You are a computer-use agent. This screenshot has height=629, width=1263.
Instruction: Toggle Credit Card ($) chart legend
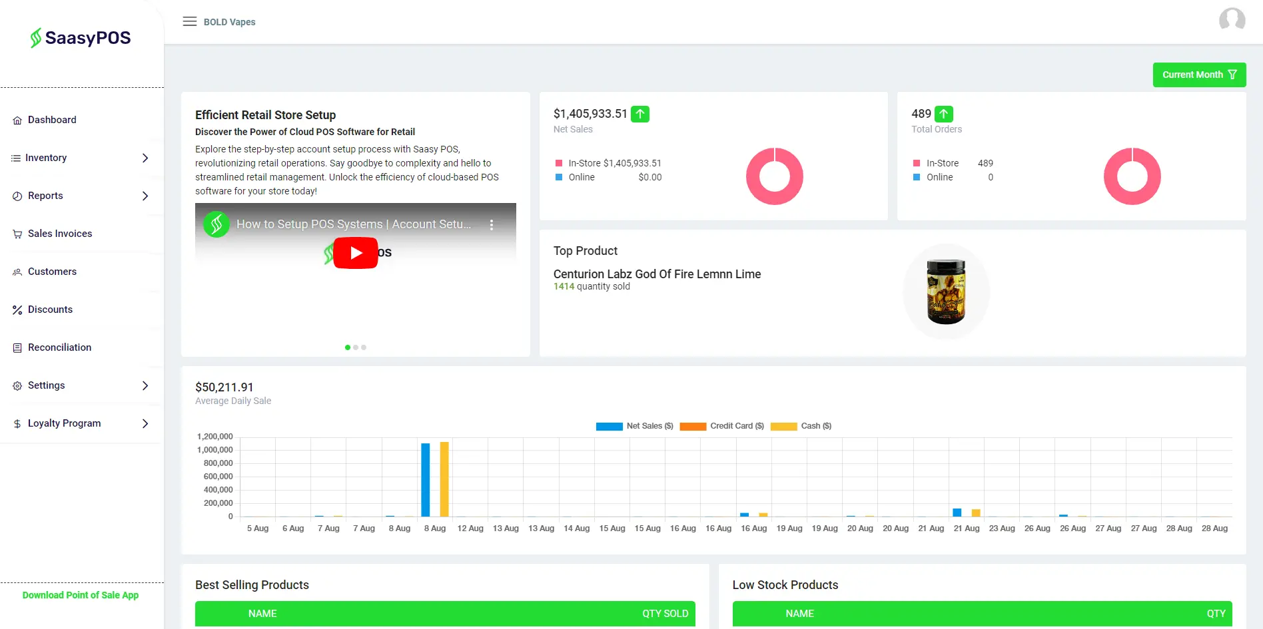pos(722,426)
